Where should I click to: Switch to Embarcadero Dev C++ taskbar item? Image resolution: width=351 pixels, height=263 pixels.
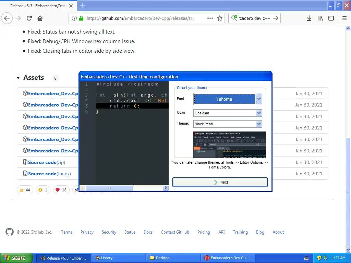pos(228,258)
